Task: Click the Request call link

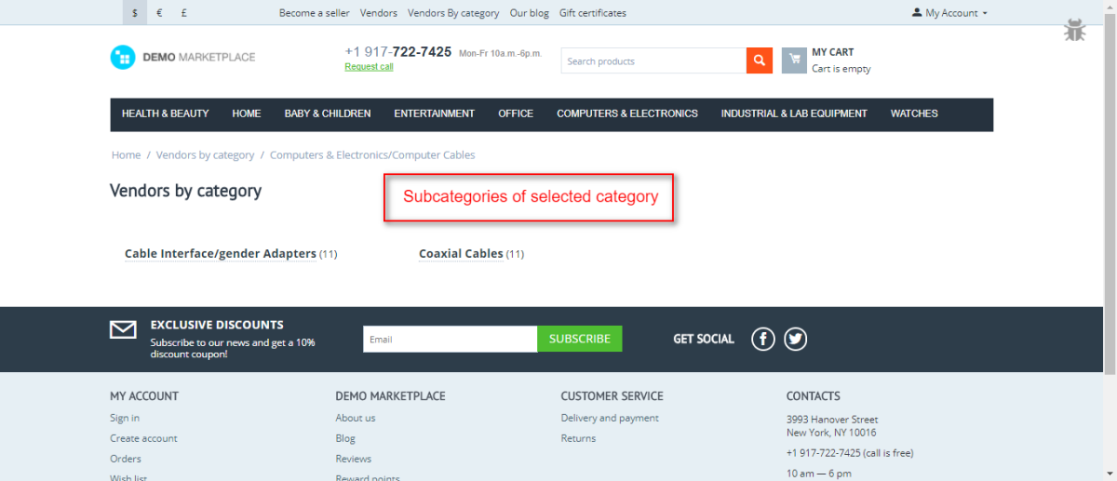Action: (x=369, y=67)
